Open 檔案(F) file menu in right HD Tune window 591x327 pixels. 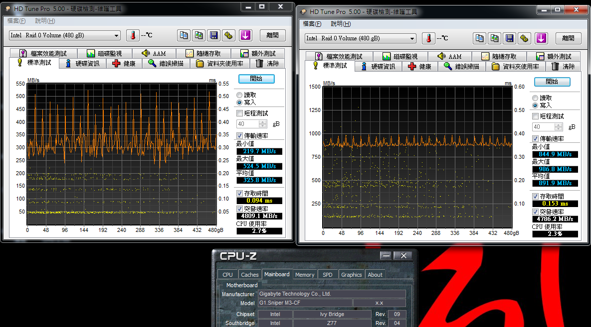313,24
